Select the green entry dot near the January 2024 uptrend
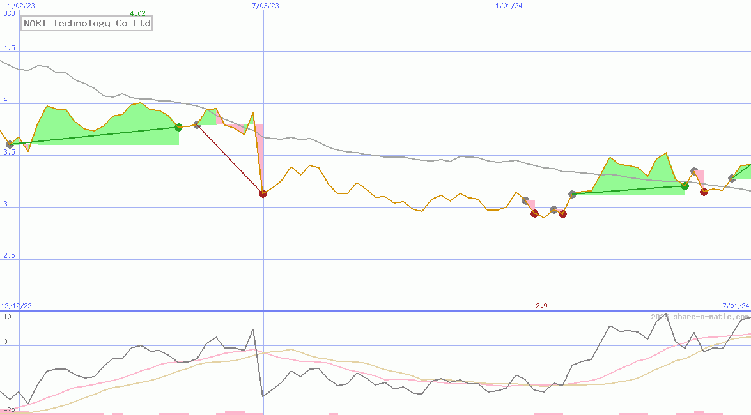The height and width of the screenshot is (415, 751). pos(685,186)
